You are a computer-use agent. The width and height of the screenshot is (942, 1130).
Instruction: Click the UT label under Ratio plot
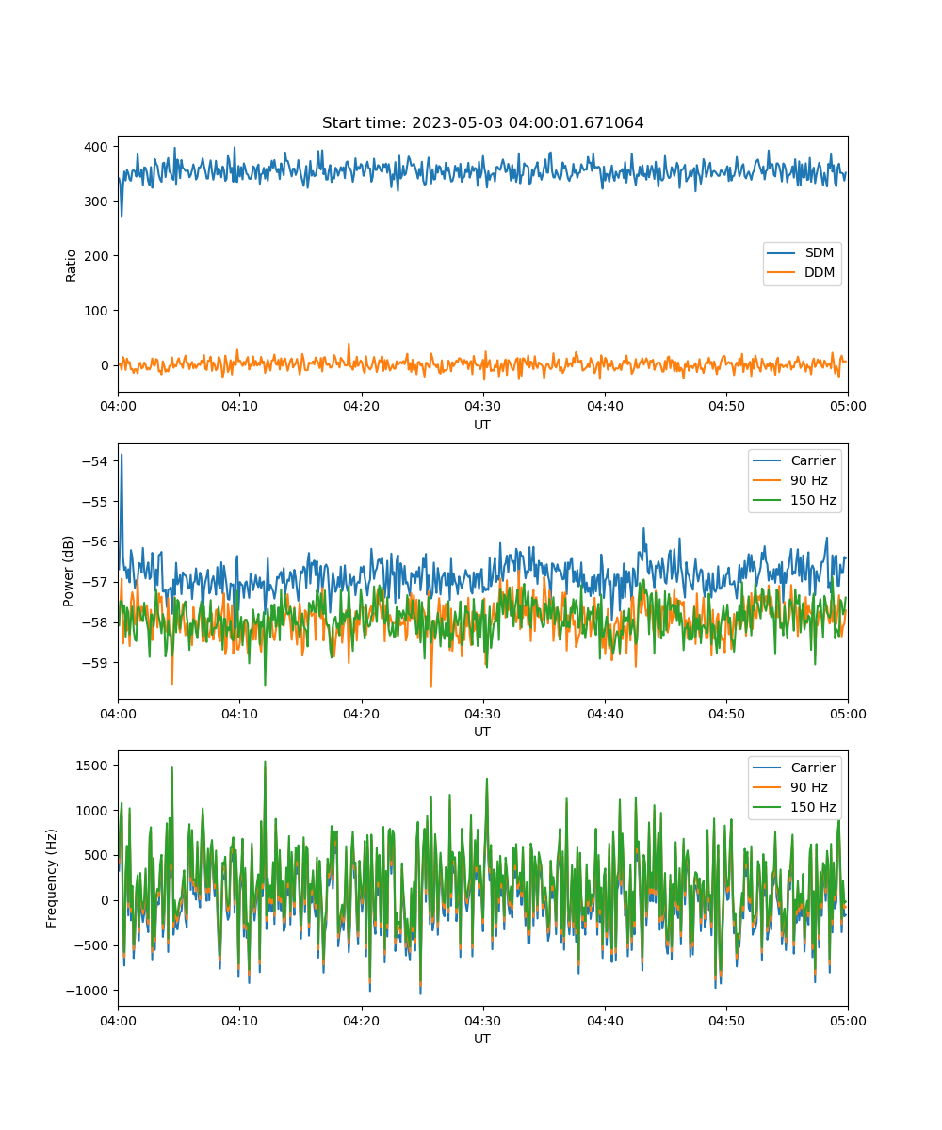click(x=482, y=425)
